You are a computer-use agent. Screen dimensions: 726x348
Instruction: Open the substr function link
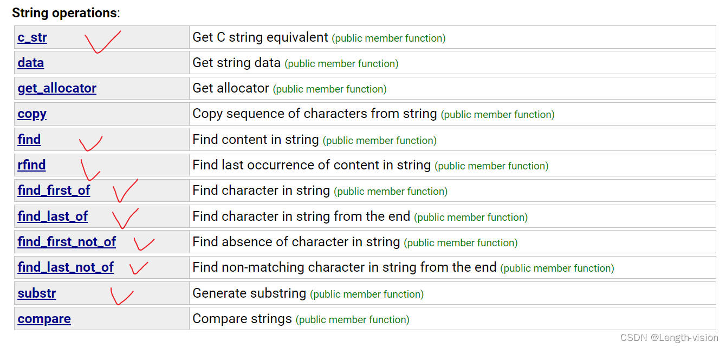click(37, 293)
